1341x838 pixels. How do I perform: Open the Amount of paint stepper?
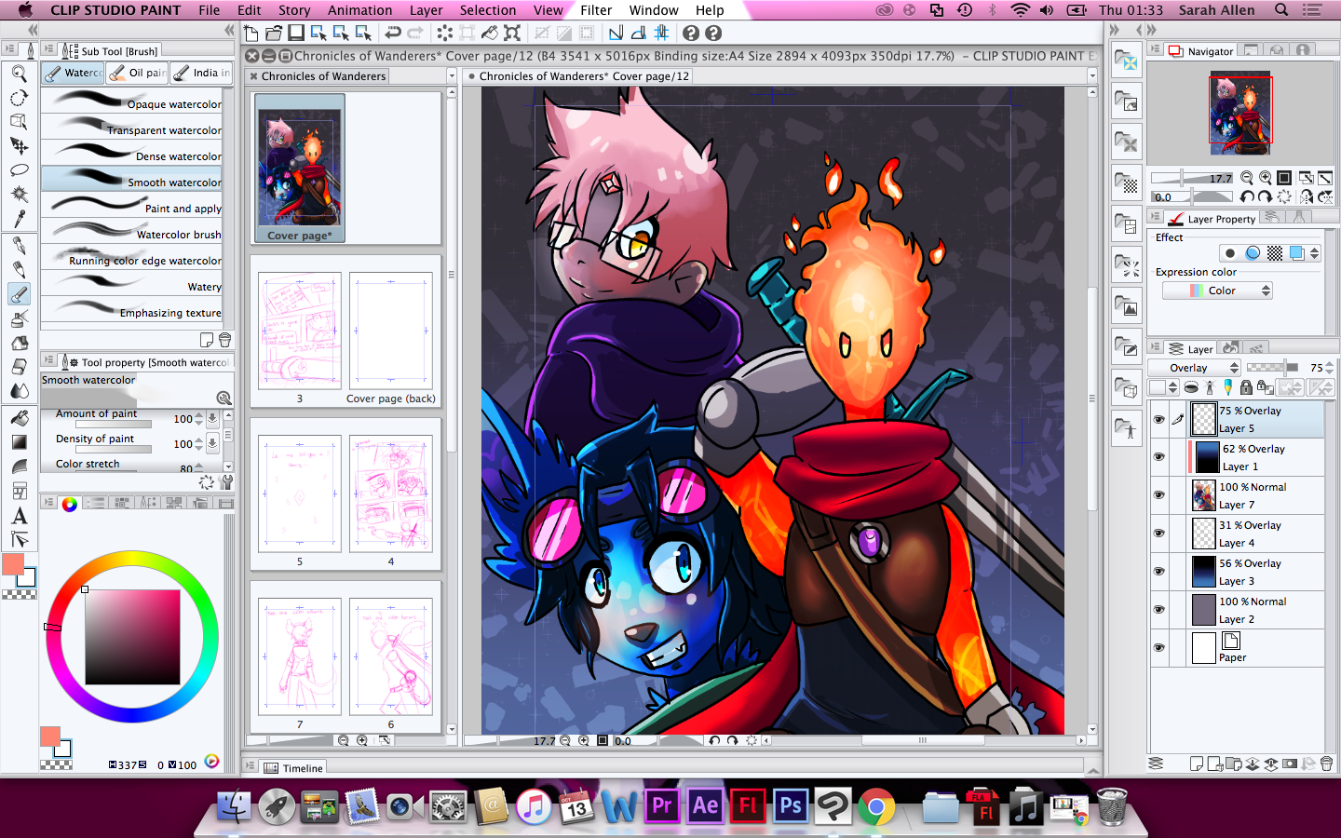[x=199, y=419]
